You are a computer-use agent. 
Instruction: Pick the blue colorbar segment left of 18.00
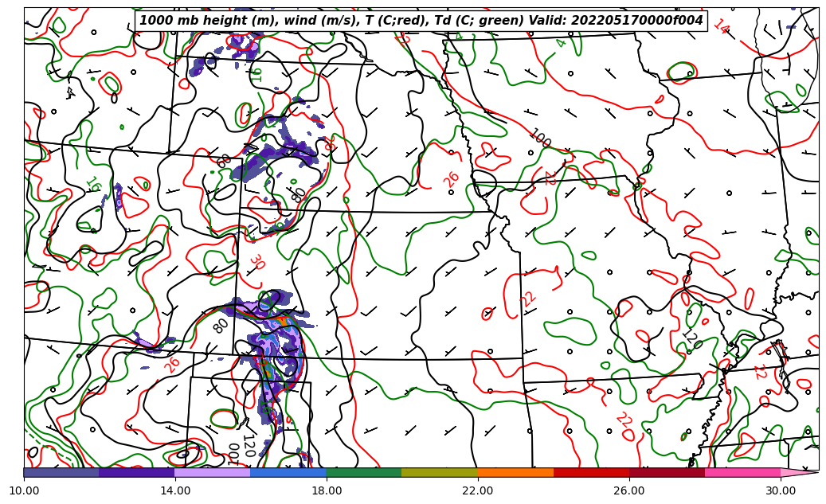288,472
